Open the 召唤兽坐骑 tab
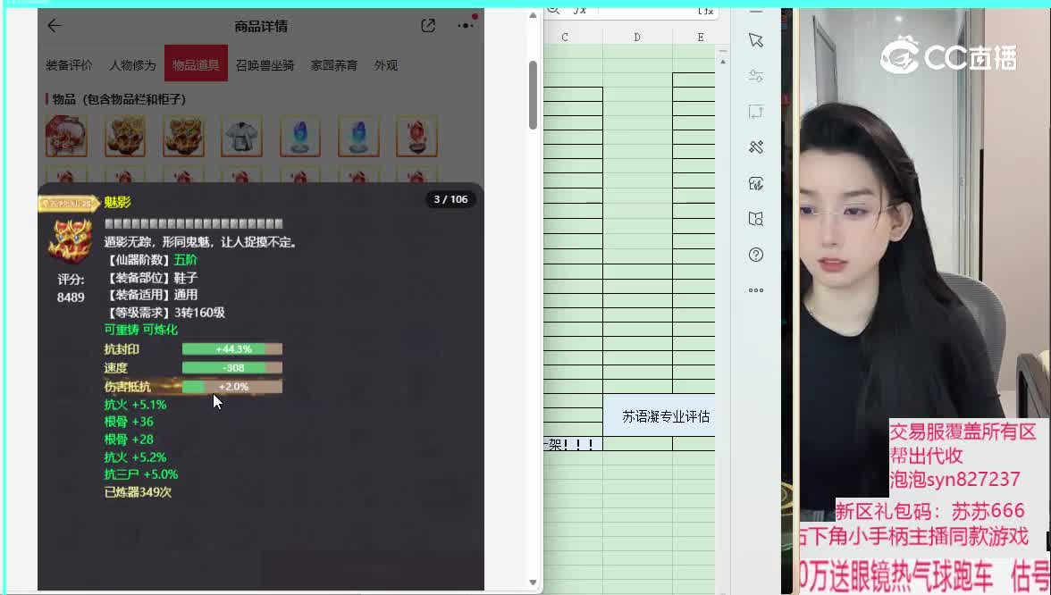Screen dimensions: 1051x595 pos(265,65)
